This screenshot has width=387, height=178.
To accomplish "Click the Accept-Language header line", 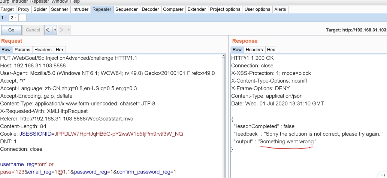I will (x=69, y=88).
